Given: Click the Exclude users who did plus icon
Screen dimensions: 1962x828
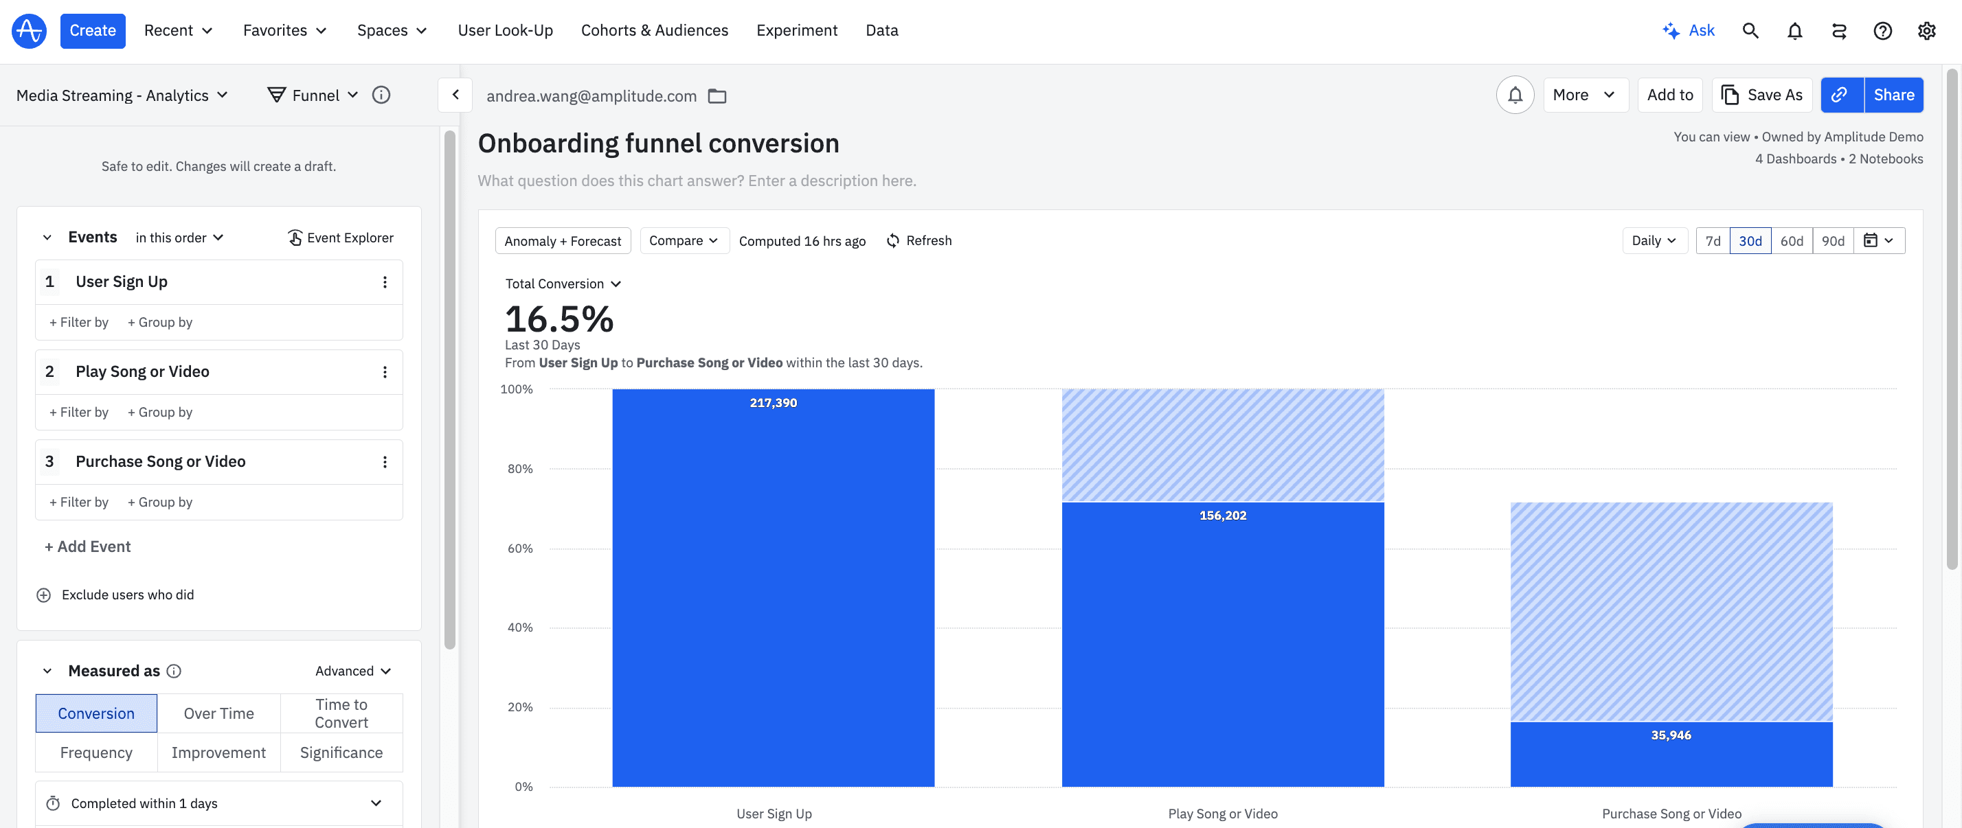Looking at the screenshot, I should click(44, 595).
